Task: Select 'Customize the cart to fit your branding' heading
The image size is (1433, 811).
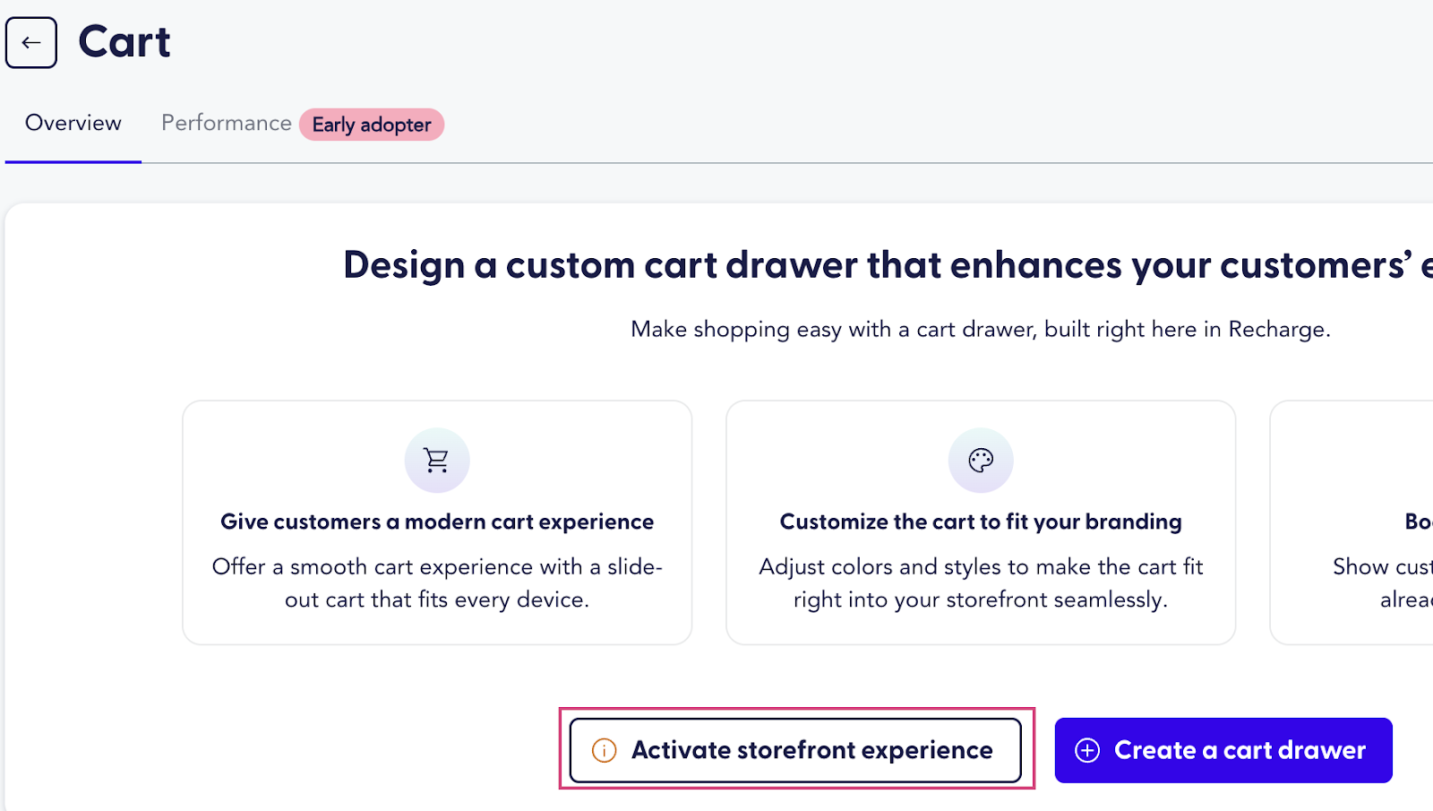Action: click(981, 522)
